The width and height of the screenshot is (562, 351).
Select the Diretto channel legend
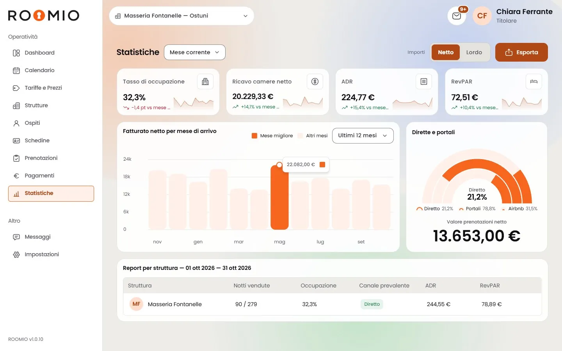point(435,209)
